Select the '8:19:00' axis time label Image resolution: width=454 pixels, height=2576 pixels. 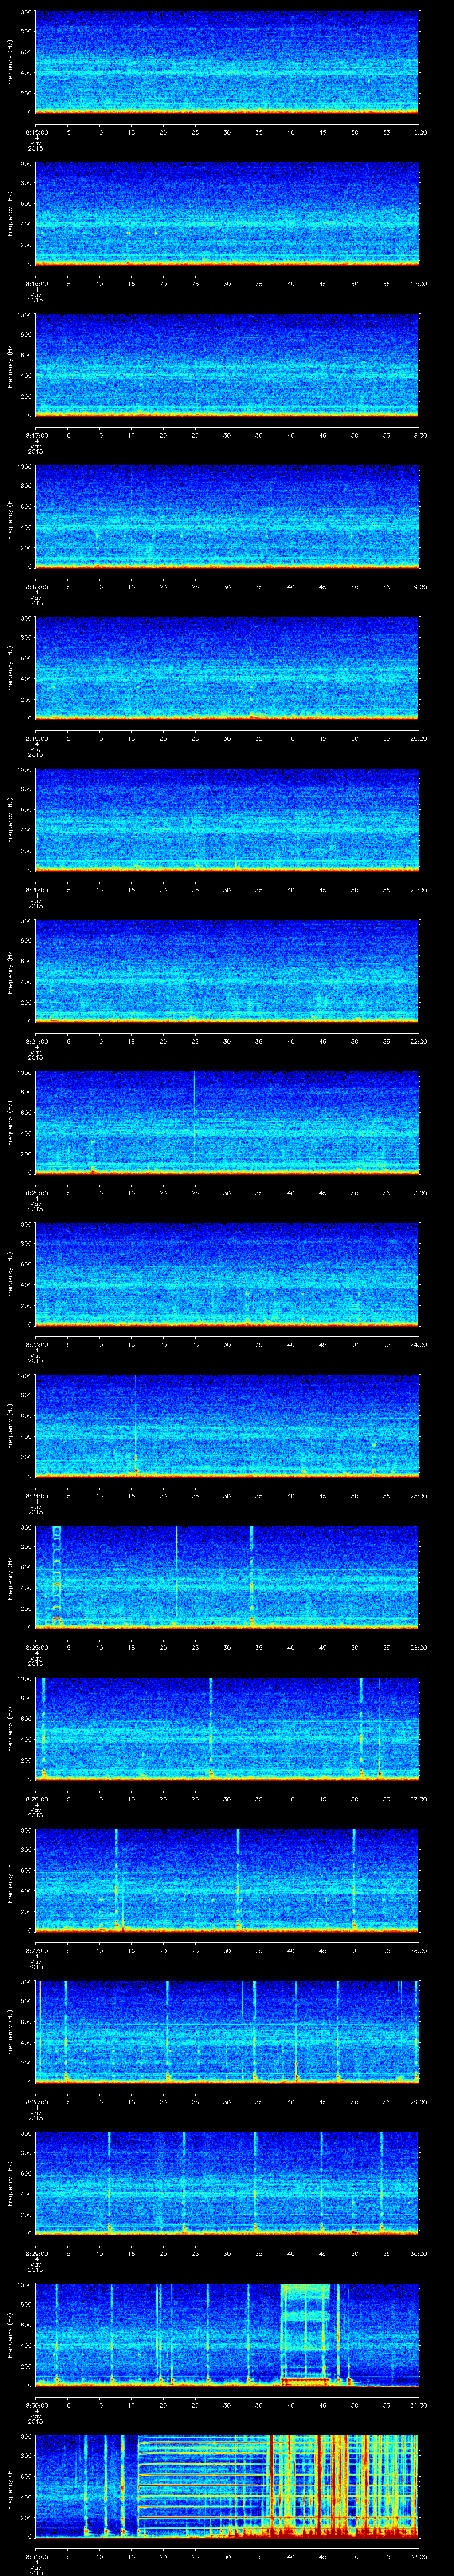coord(36,738)
